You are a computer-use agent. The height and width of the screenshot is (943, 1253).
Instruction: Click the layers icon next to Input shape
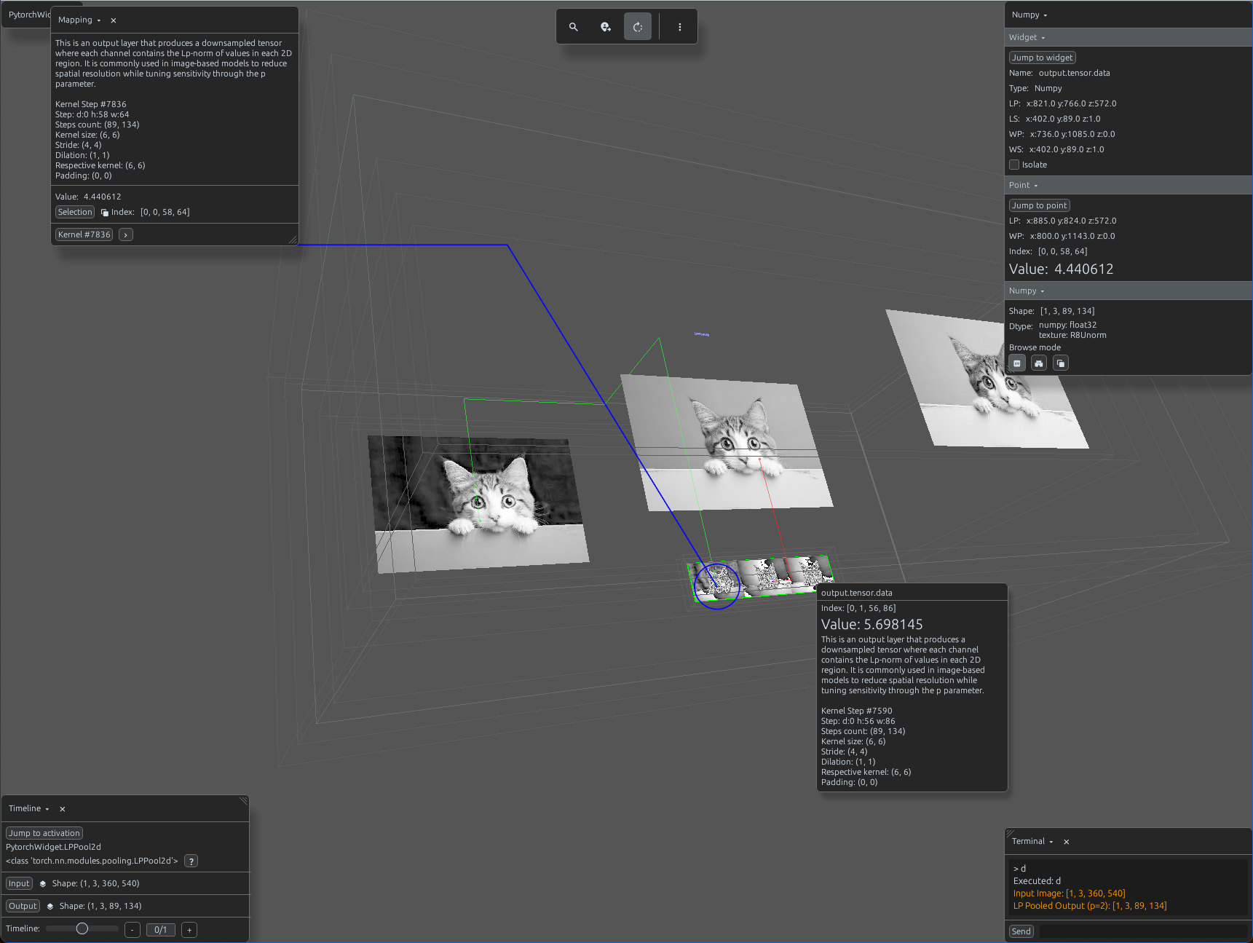click(x=43, y=884)
